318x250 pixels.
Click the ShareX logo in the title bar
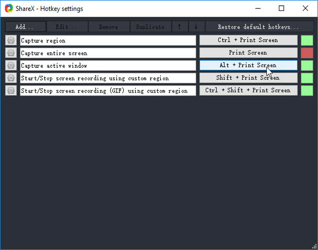[x=9, y=8]
